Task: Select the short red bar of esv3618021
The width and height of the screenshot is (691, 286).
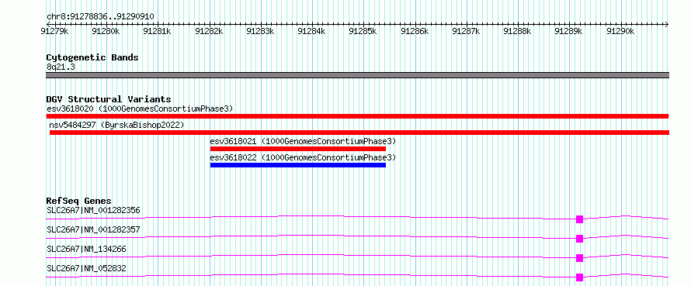Action: pyautogui.click(x=298, y=149)
